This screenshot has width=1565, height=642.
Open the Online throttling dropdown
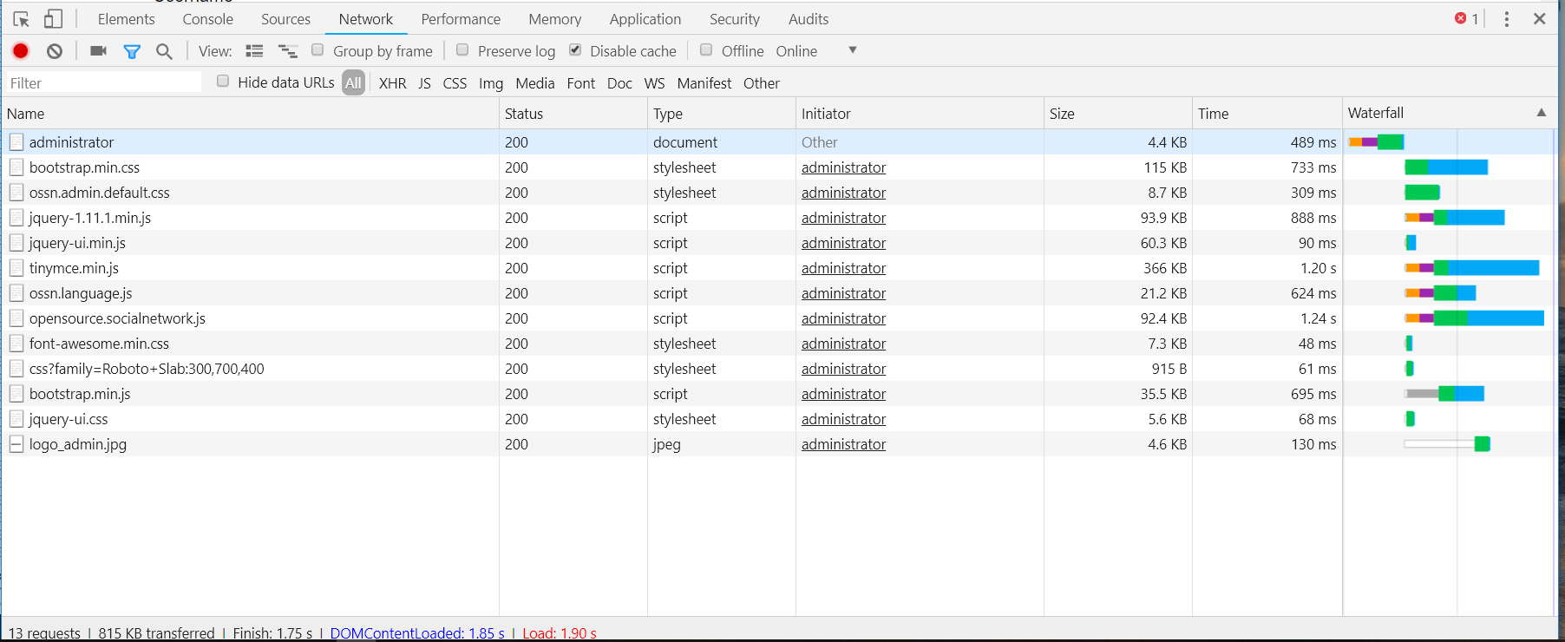(852, 50)
